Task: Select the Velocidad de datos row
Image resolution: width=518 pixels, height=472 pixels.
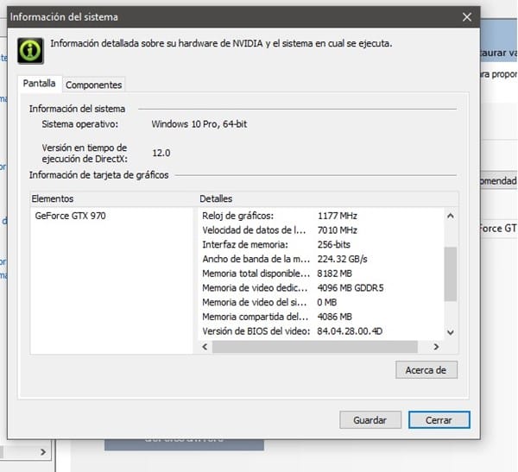Action: (321, 230)
